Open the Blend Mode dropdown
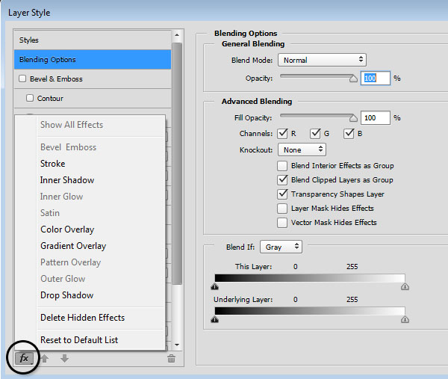The height and width of the screenshot is (379, 448). click(x=321, y=60)
